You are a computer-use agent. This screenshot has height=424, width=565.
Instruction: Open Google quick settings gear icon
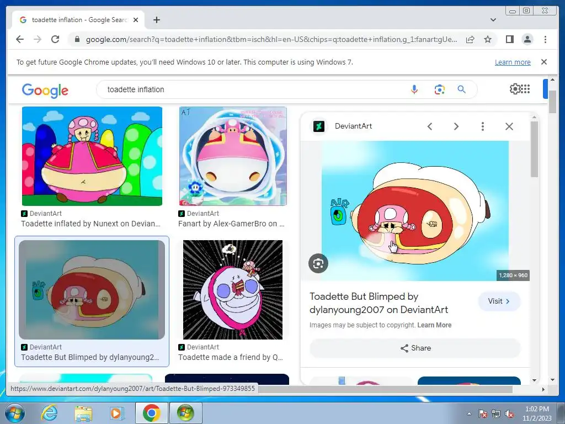[x=515, y=89]
